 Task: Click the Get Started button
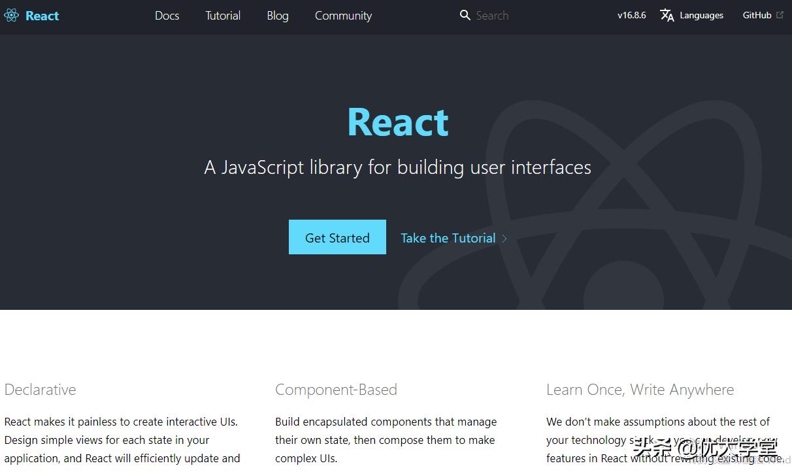337,237
